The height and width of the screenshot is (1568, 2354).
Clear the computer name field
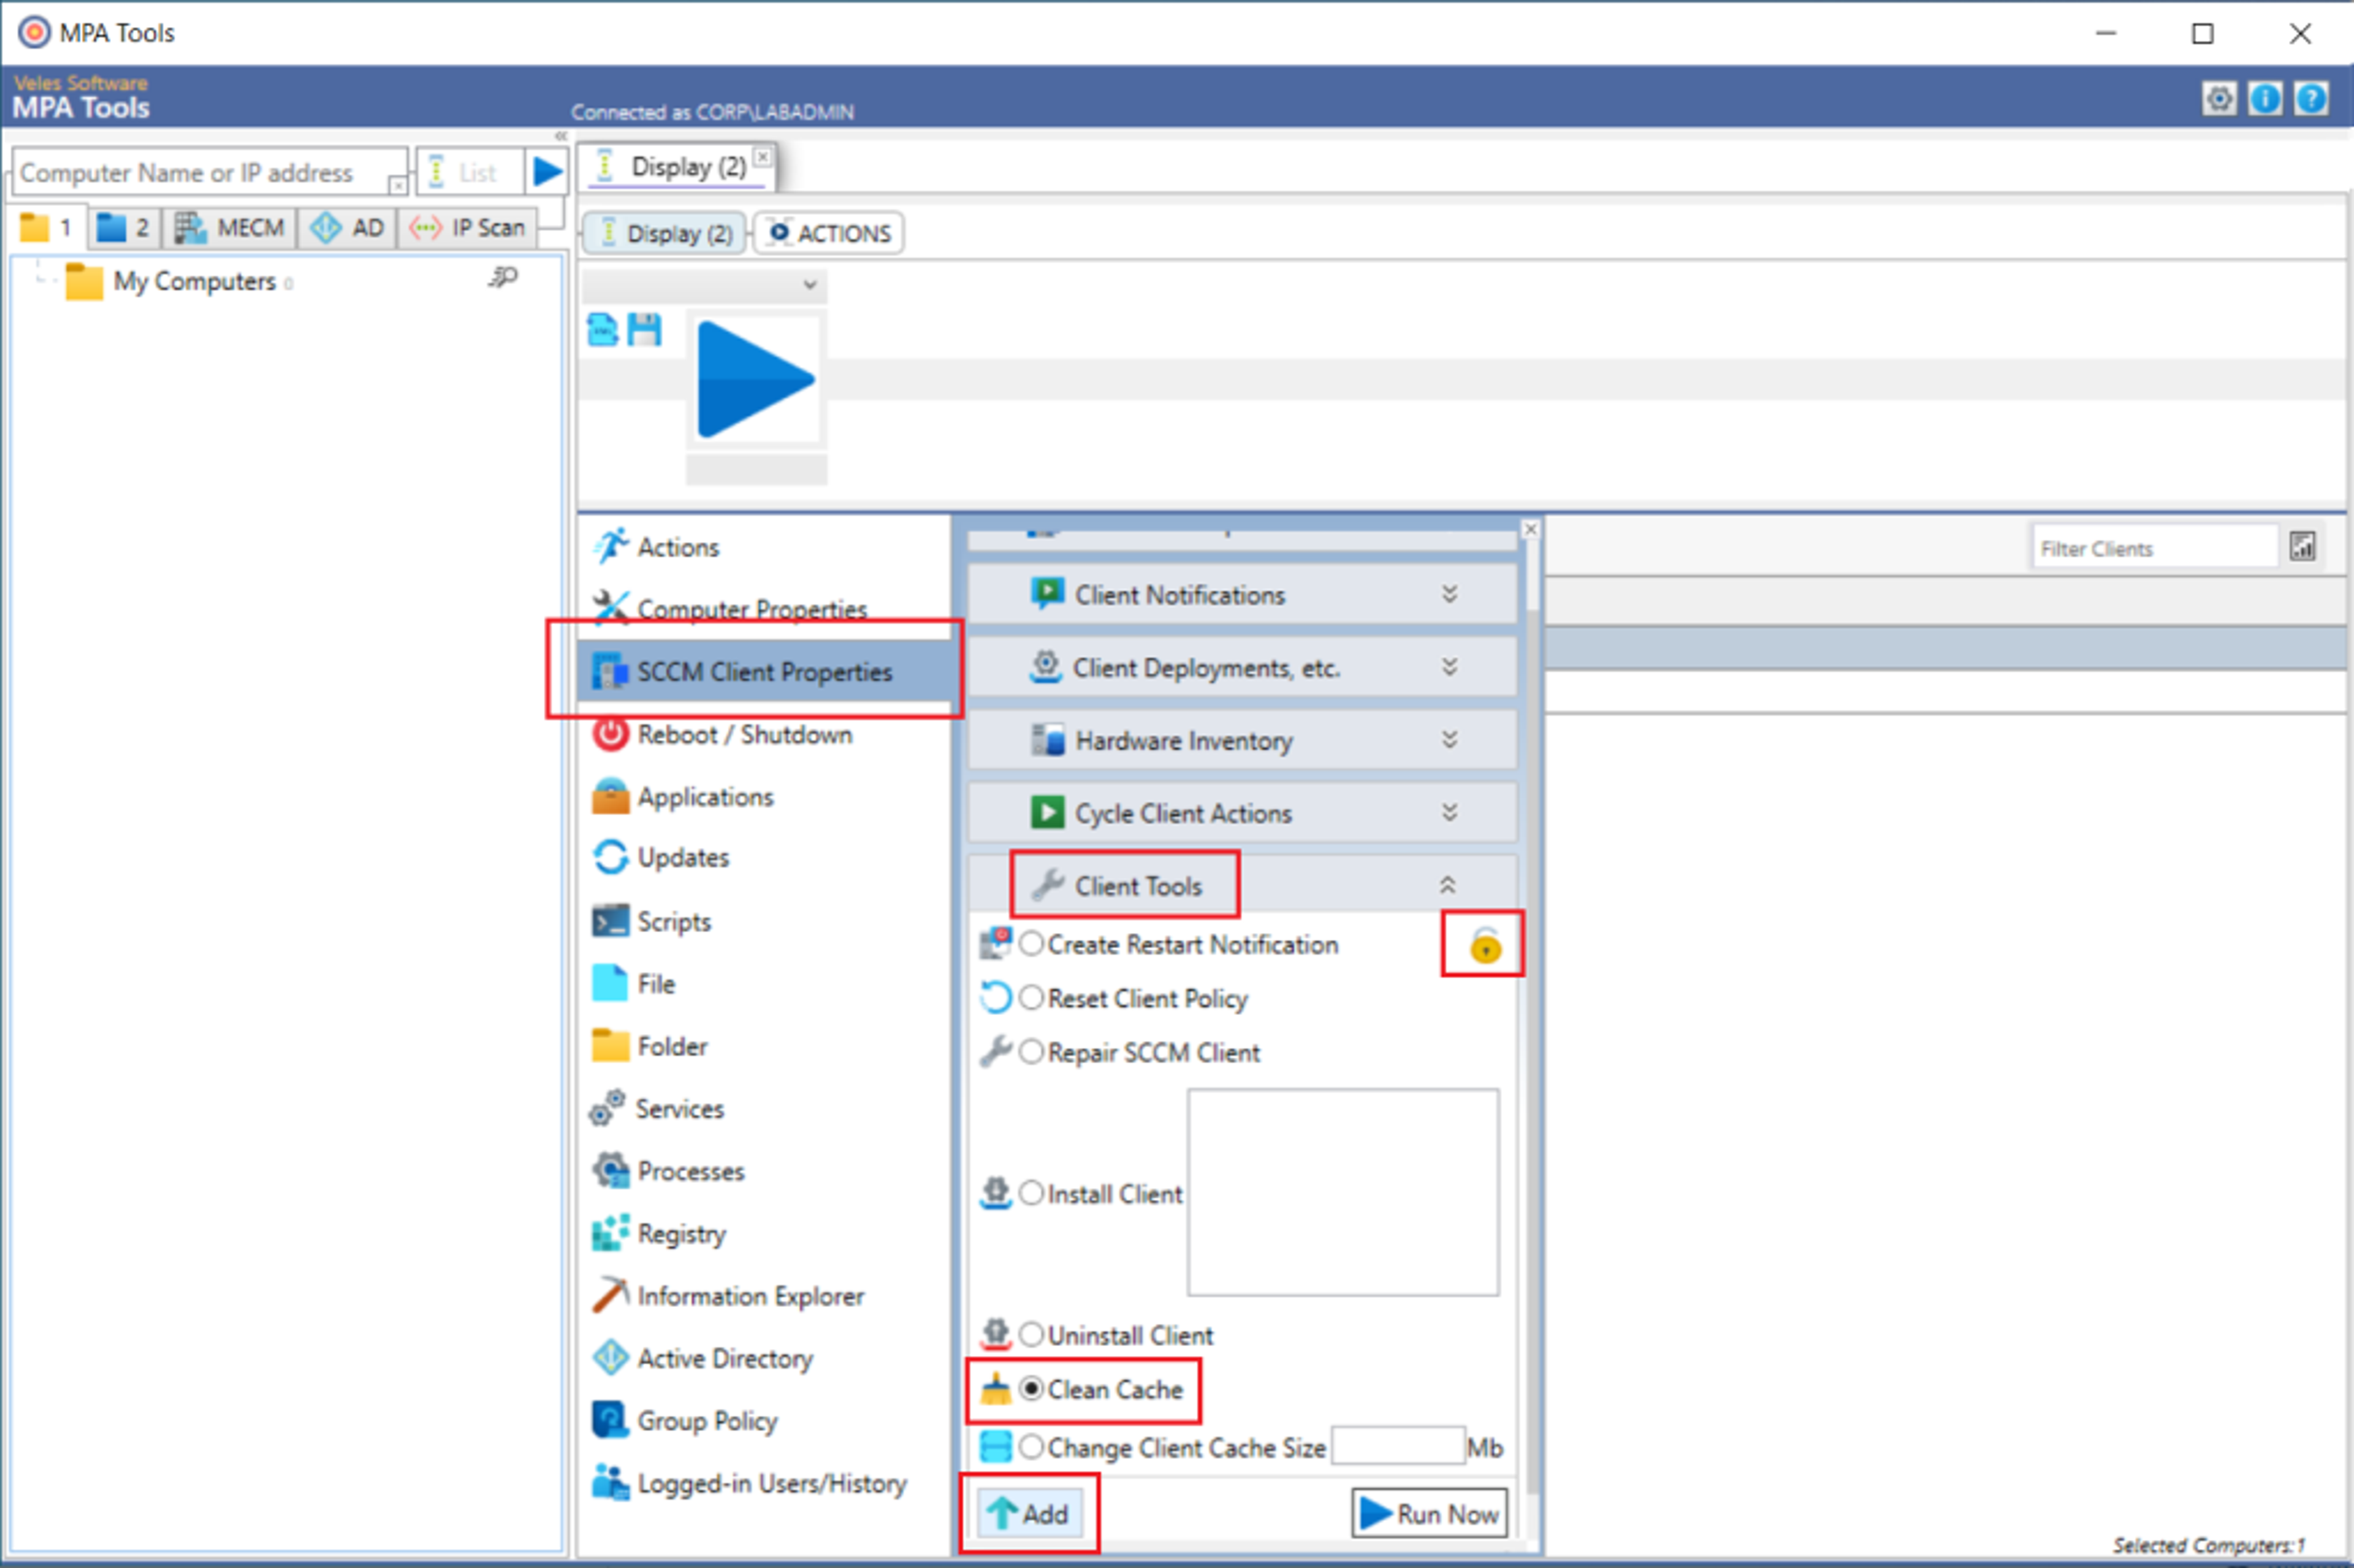(x=397, y=185)
